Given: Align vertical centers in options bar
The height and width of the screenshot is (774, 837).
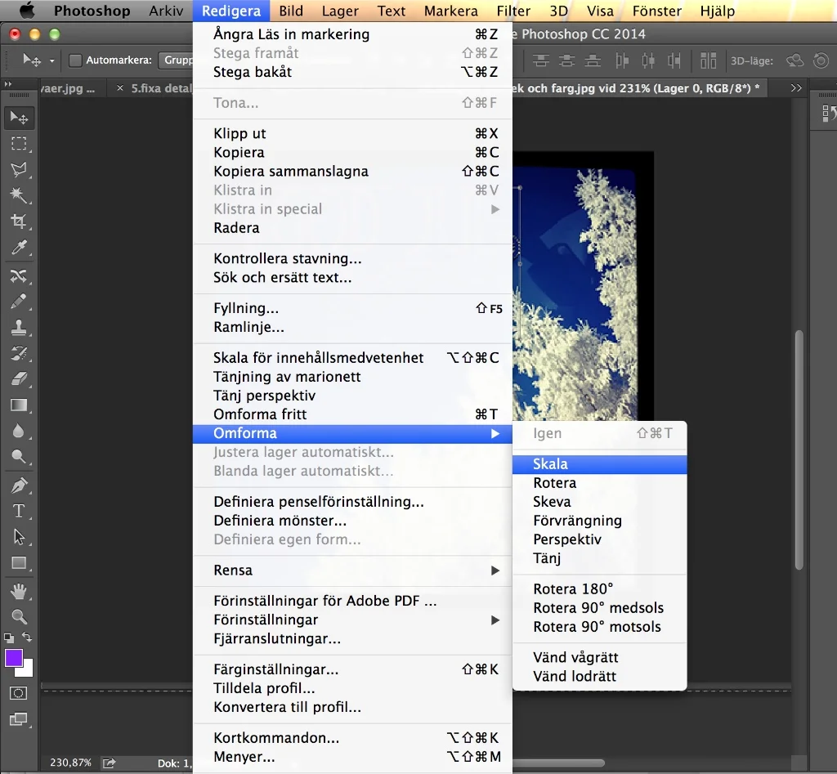Looking at the screenshot, I should pos(567,60).
